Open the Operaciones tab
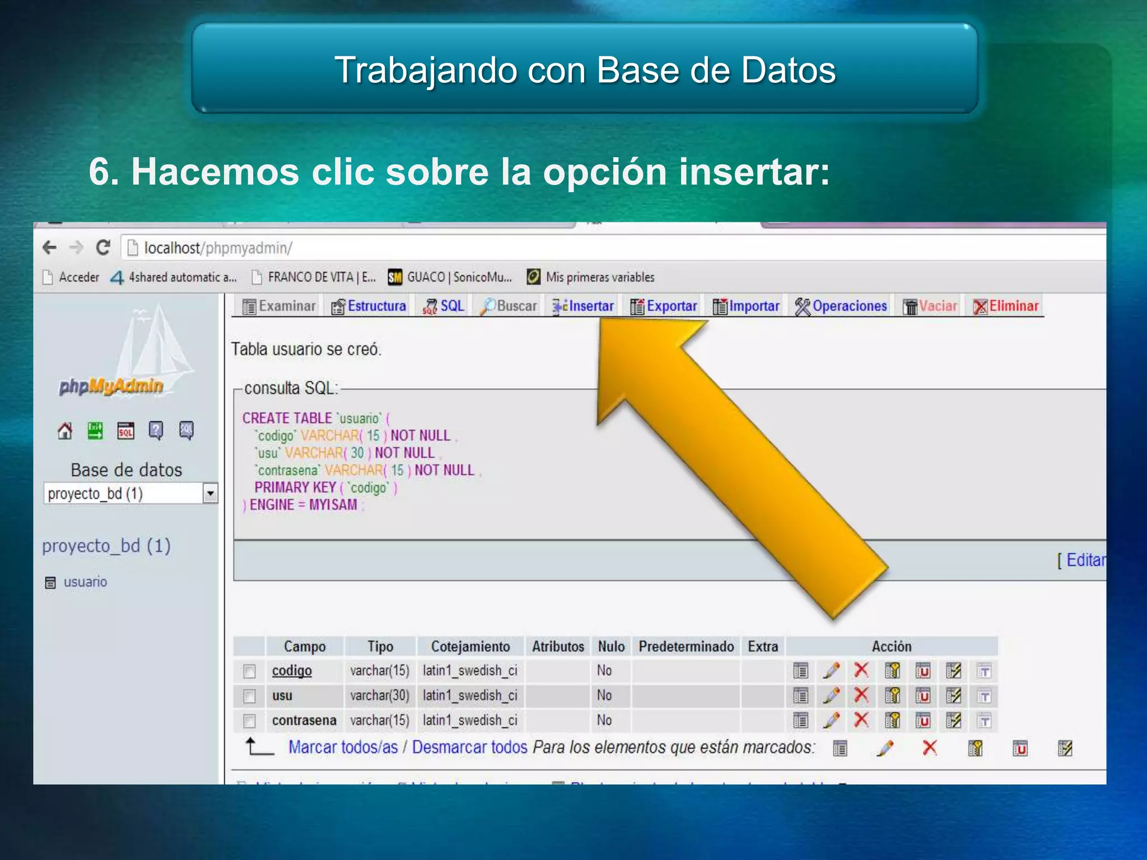 click(841, 306)
